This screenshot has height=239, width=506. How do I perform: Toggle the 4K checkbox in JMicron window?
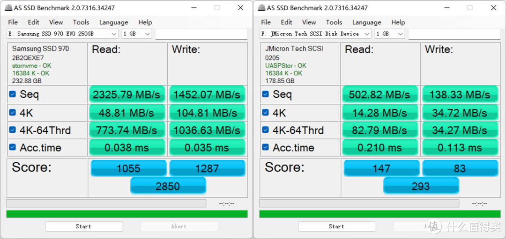(x=265, y=113)
